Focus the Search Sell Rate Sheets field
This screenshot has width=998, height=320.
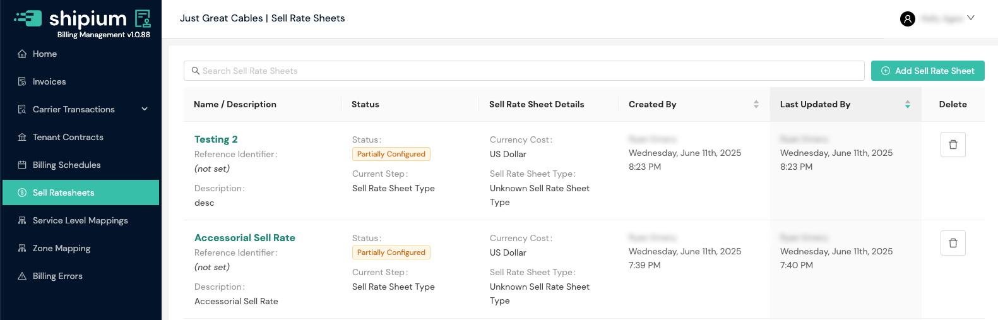(524, 71)
